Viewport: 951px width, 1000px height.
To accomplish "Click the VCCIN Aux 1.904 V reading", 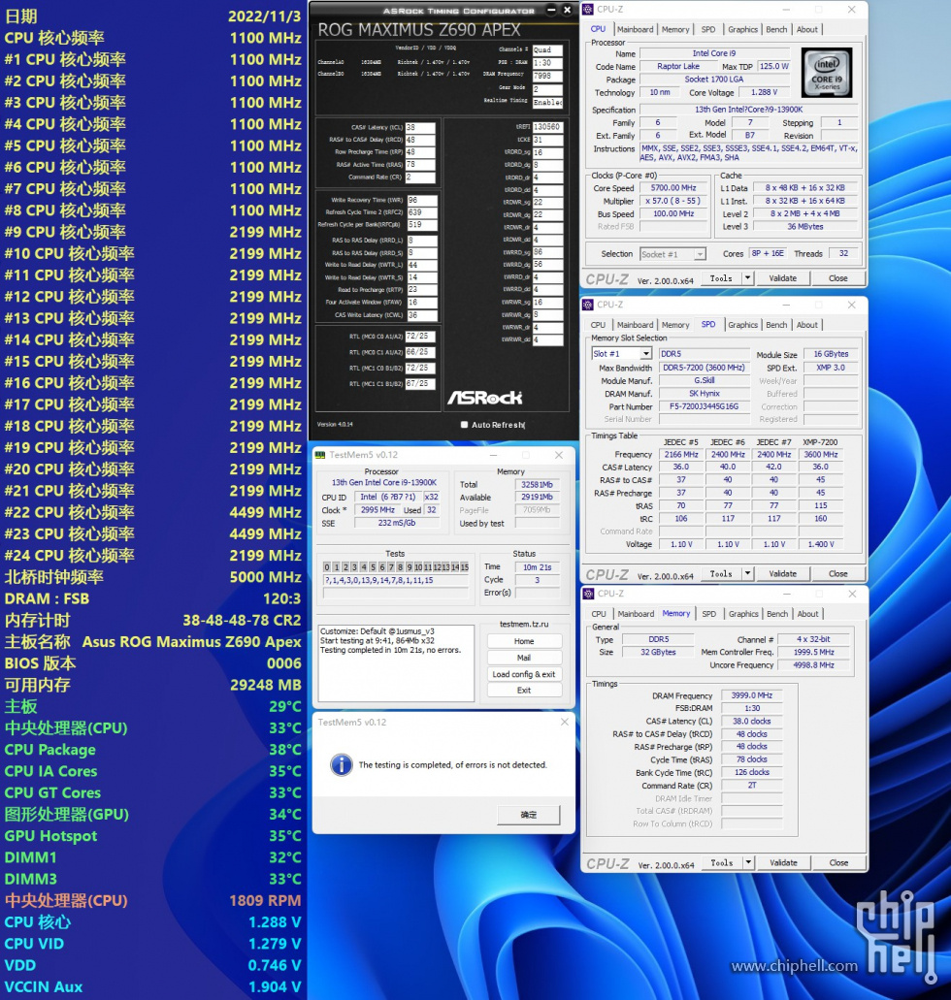I will (x=153, y=986).
